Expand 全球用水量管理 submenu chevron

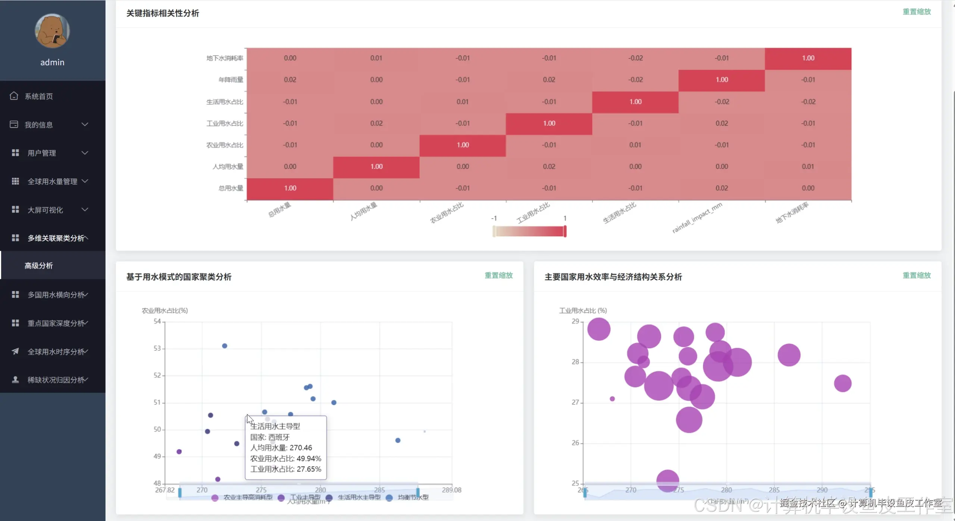click(x=85, y=181)
